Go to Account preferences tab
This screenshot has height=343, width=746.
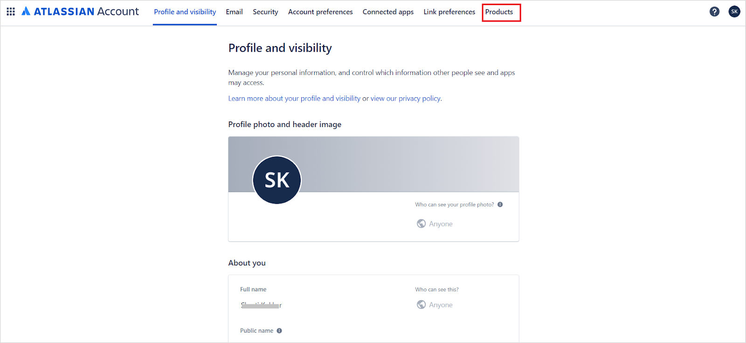click(320, 12)
